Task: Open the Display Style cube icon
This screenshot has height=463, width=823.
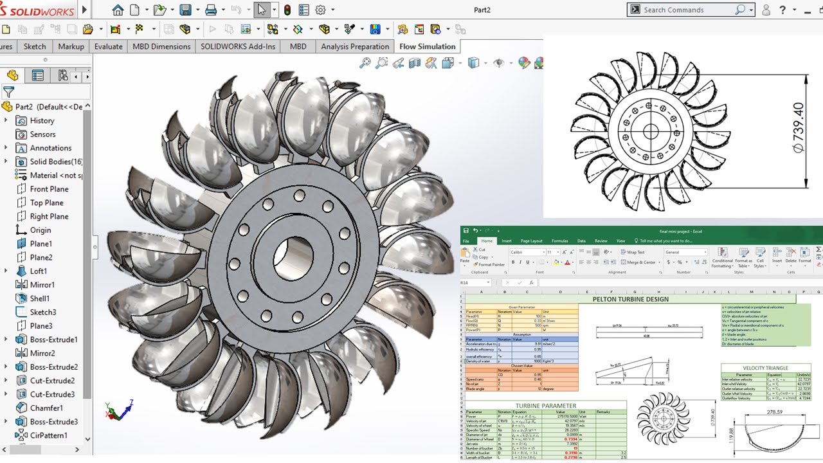Action: (x=473, y=63)
